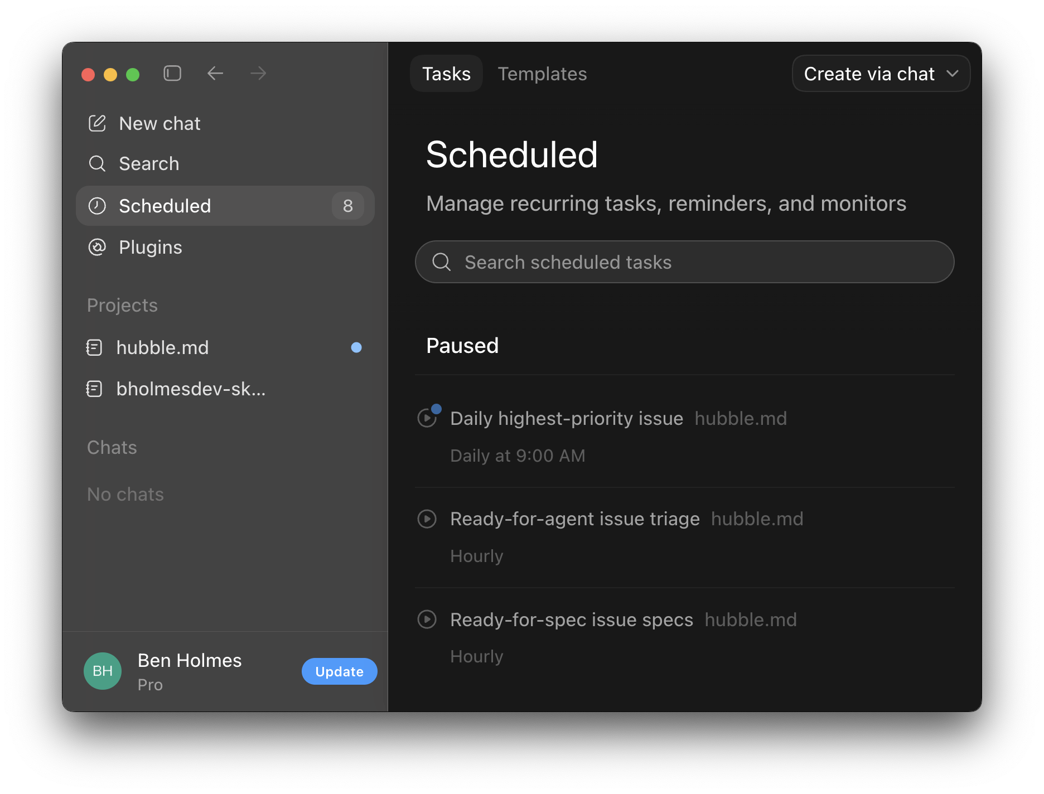Resume the Daily highest-priority issue task
1044x794 pixels.
click(427, 418)
